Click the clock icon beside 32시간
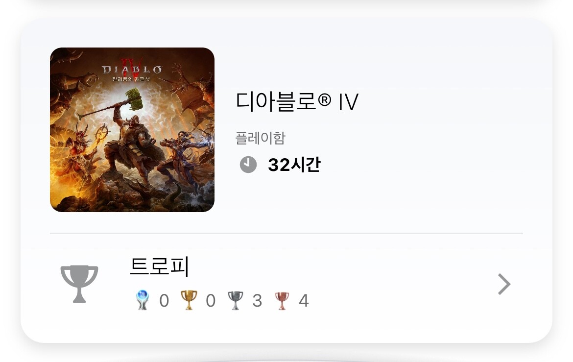This screenshot has width=573, height=362. (x=248, y=165)
